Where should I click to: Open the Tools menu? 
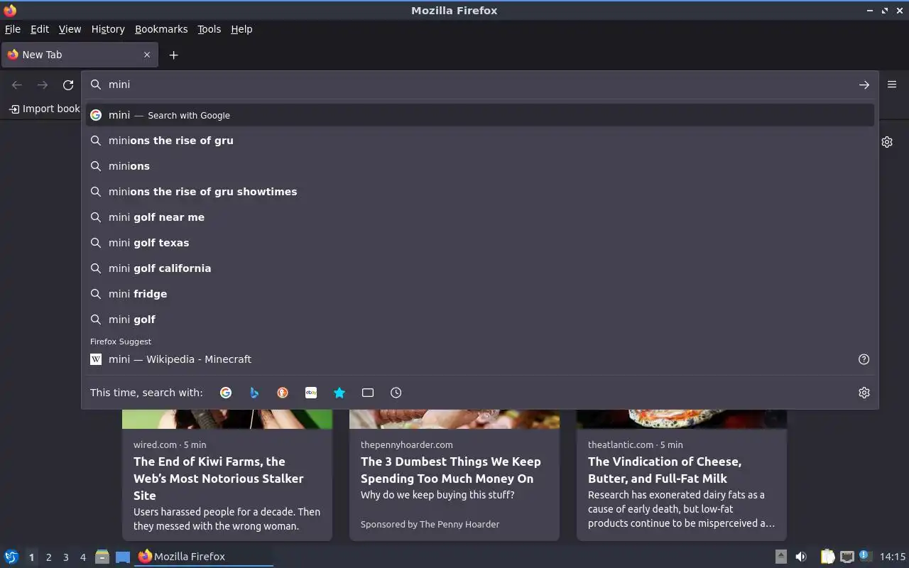click(209, 29)
